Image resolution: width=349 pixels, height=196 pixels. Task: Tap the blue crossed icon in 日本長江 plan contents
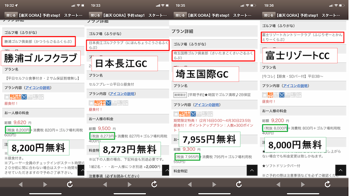pos(108,103)
